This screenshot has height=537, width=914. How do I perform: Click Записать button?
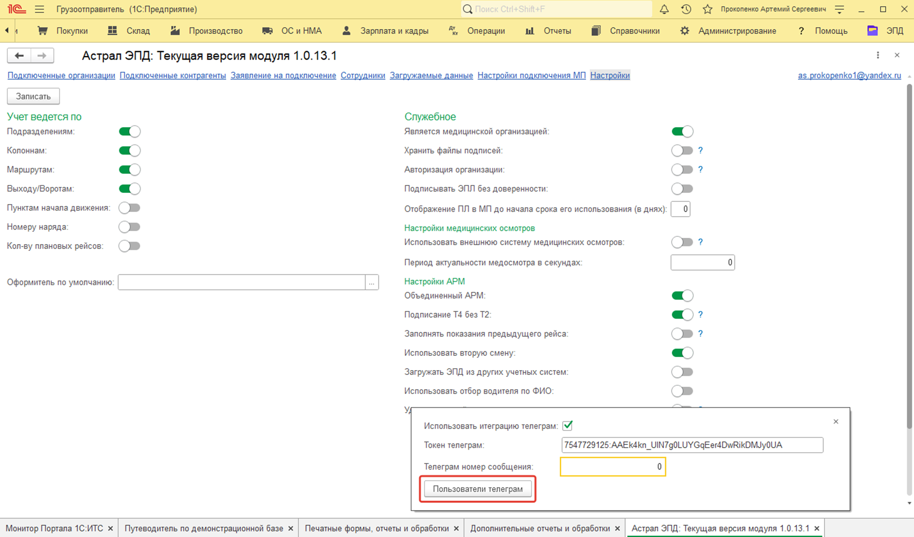[x=33, y=96]
